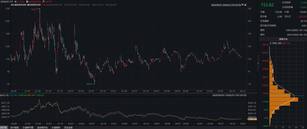
Task: Click the 频率分布 panel header
Action: click(283, 39)
